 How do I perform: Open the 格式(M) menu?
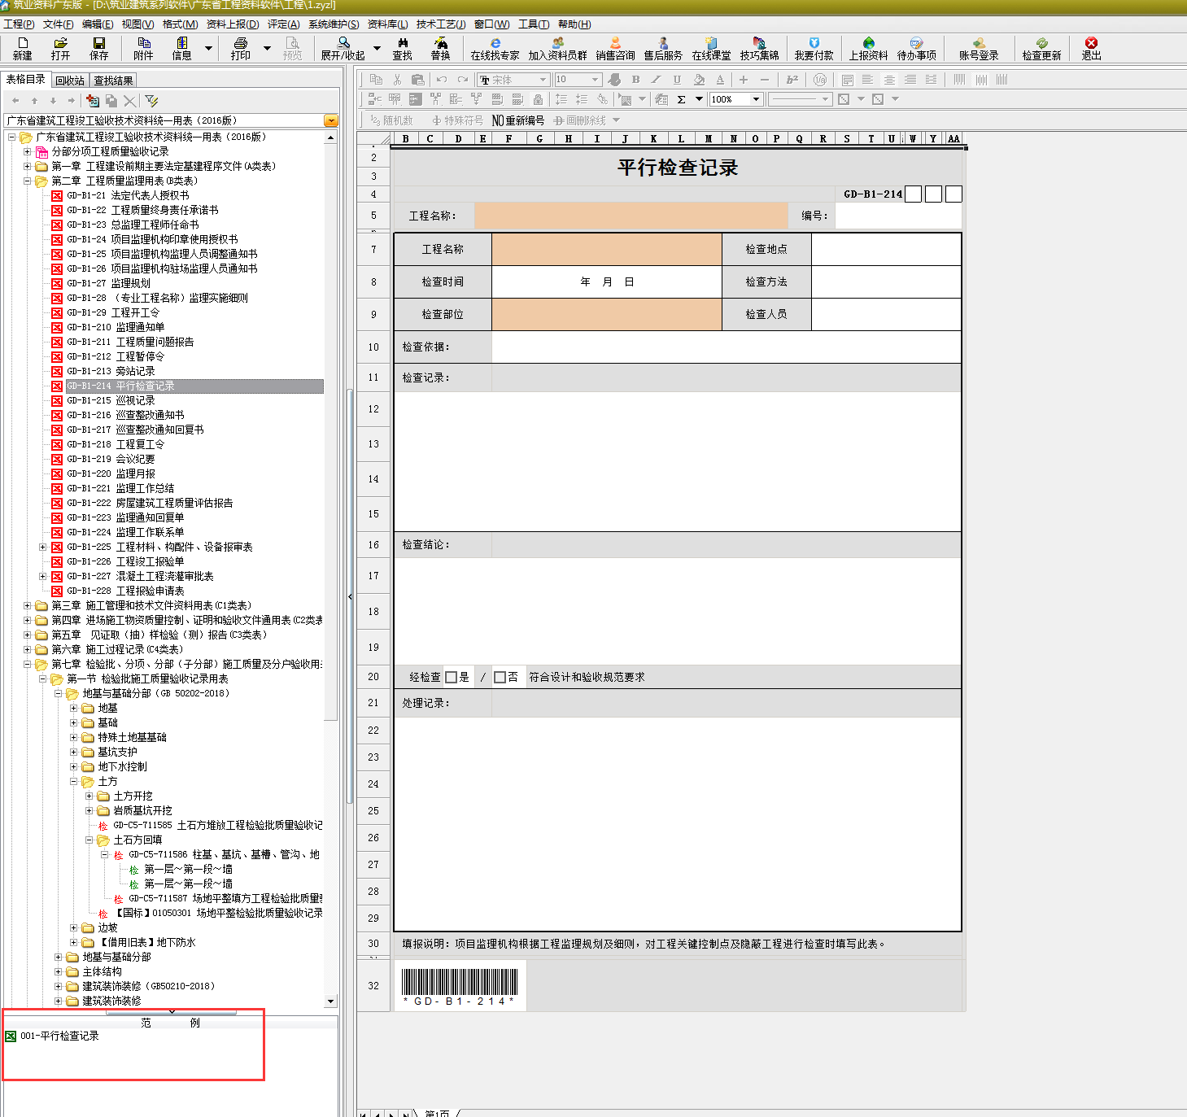click(x=180, y=24)
